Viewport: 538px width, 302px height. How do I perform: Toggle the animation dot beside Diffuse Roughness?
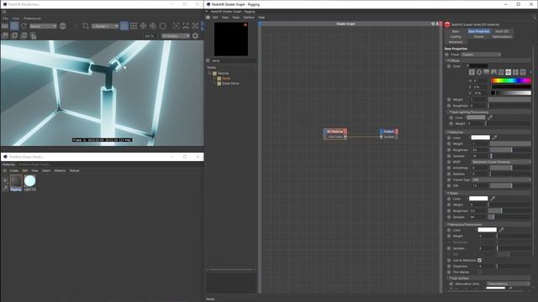pyautogui.click(x=449, y=106)
